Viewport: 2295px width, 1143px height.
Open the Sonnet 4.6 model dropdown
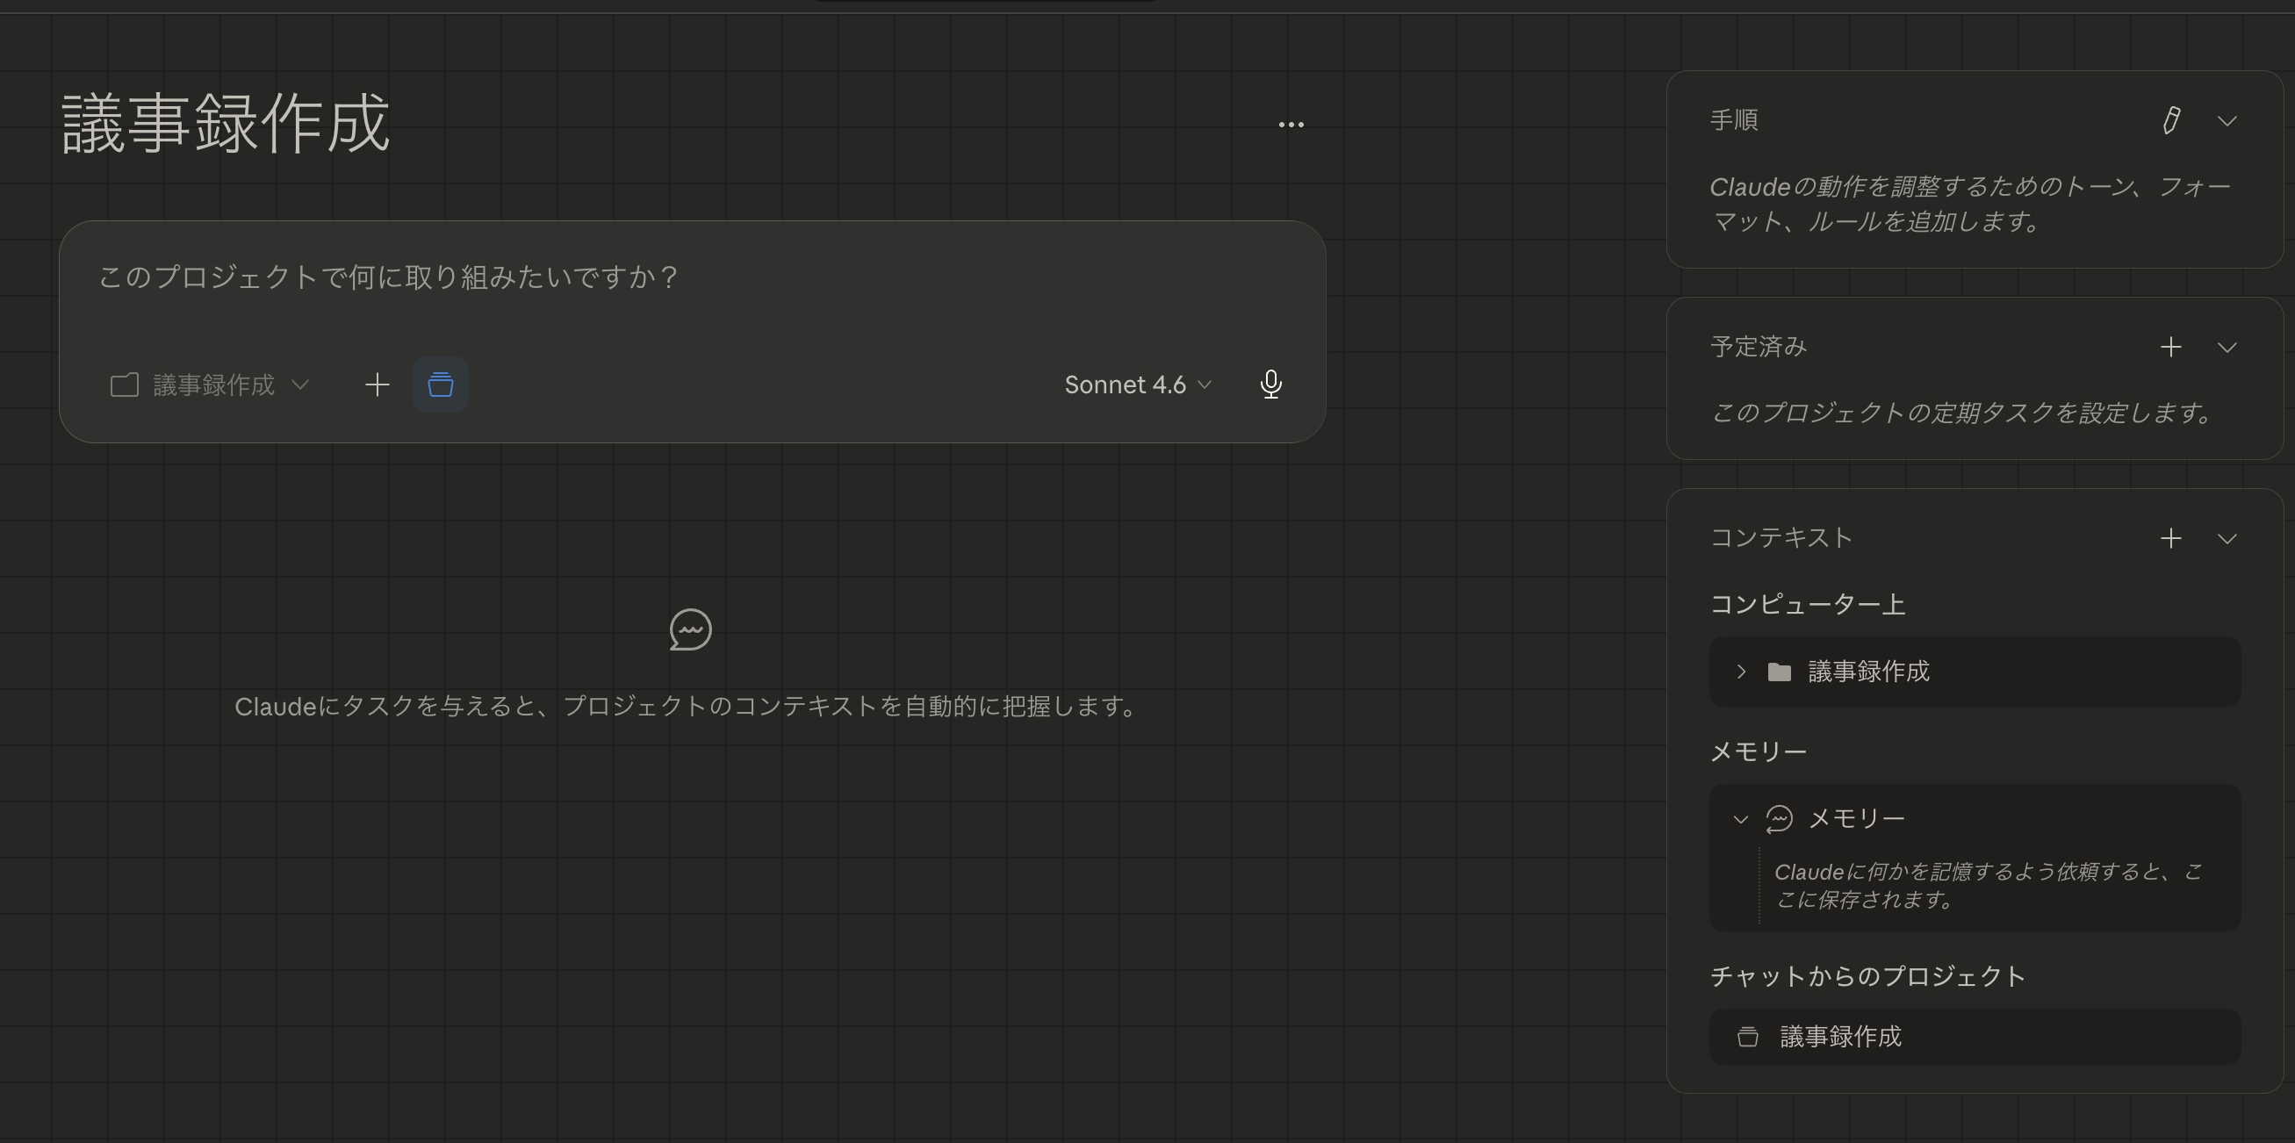pos(1138,384)
